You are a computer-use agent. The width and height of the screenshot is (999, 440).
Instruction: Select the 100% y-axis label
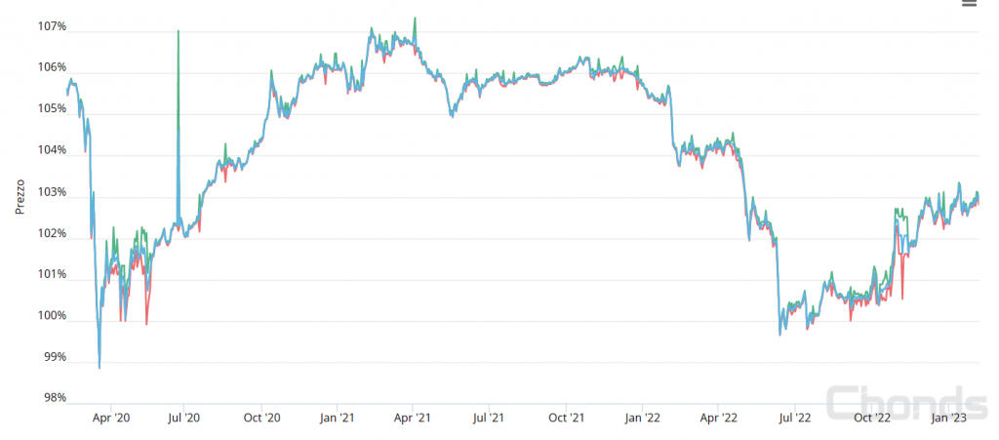(52, 316)
